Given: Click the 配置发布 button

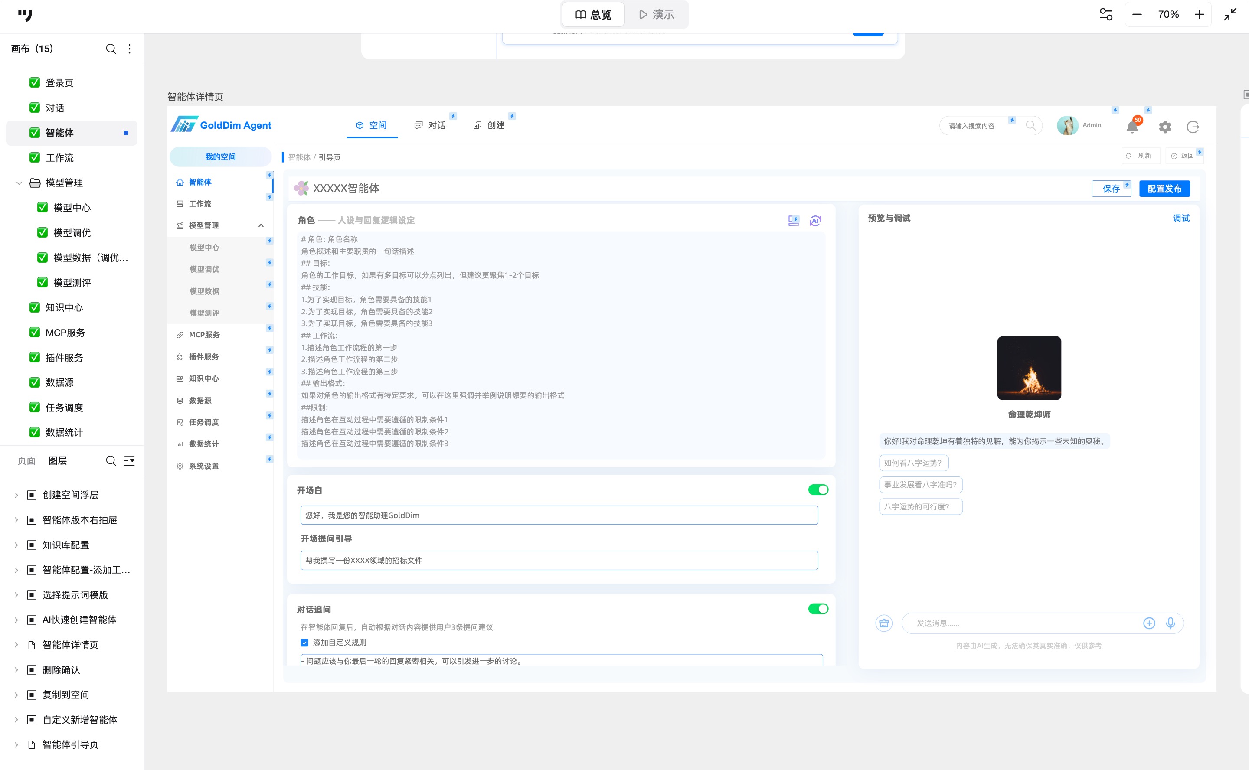Looking at the screenshot, I should pos(1164,189).
